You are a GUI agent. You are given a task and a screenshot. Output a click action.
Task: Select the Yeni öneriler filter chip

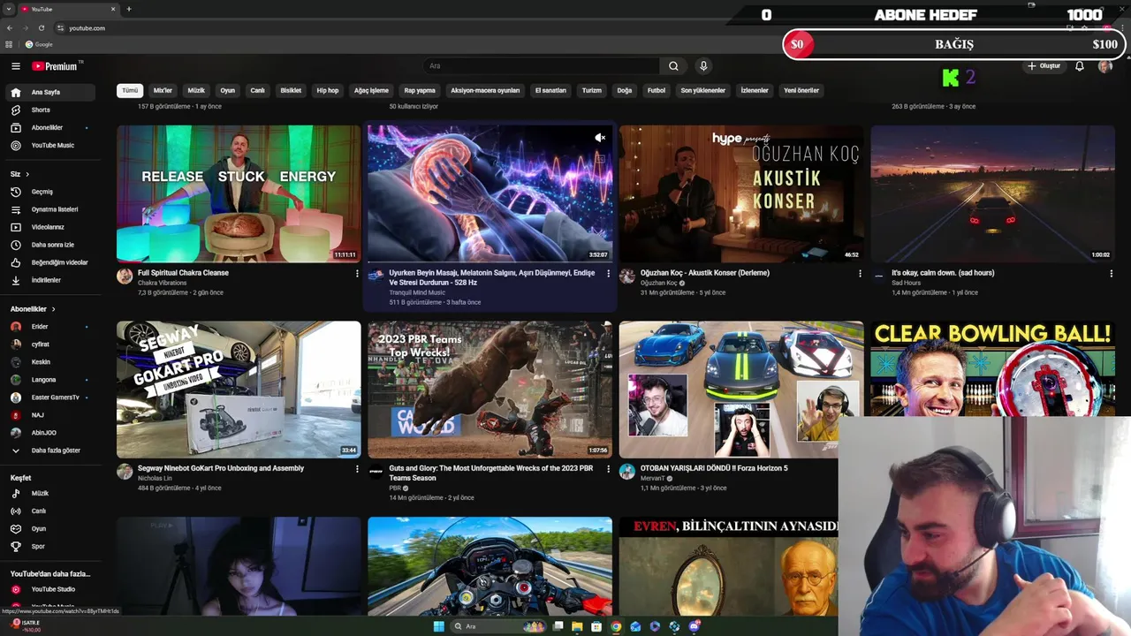click(x=801, y=90)
